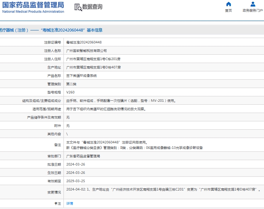Open the 详情 link
Viewport: 264px width, 209px height.
70,204
